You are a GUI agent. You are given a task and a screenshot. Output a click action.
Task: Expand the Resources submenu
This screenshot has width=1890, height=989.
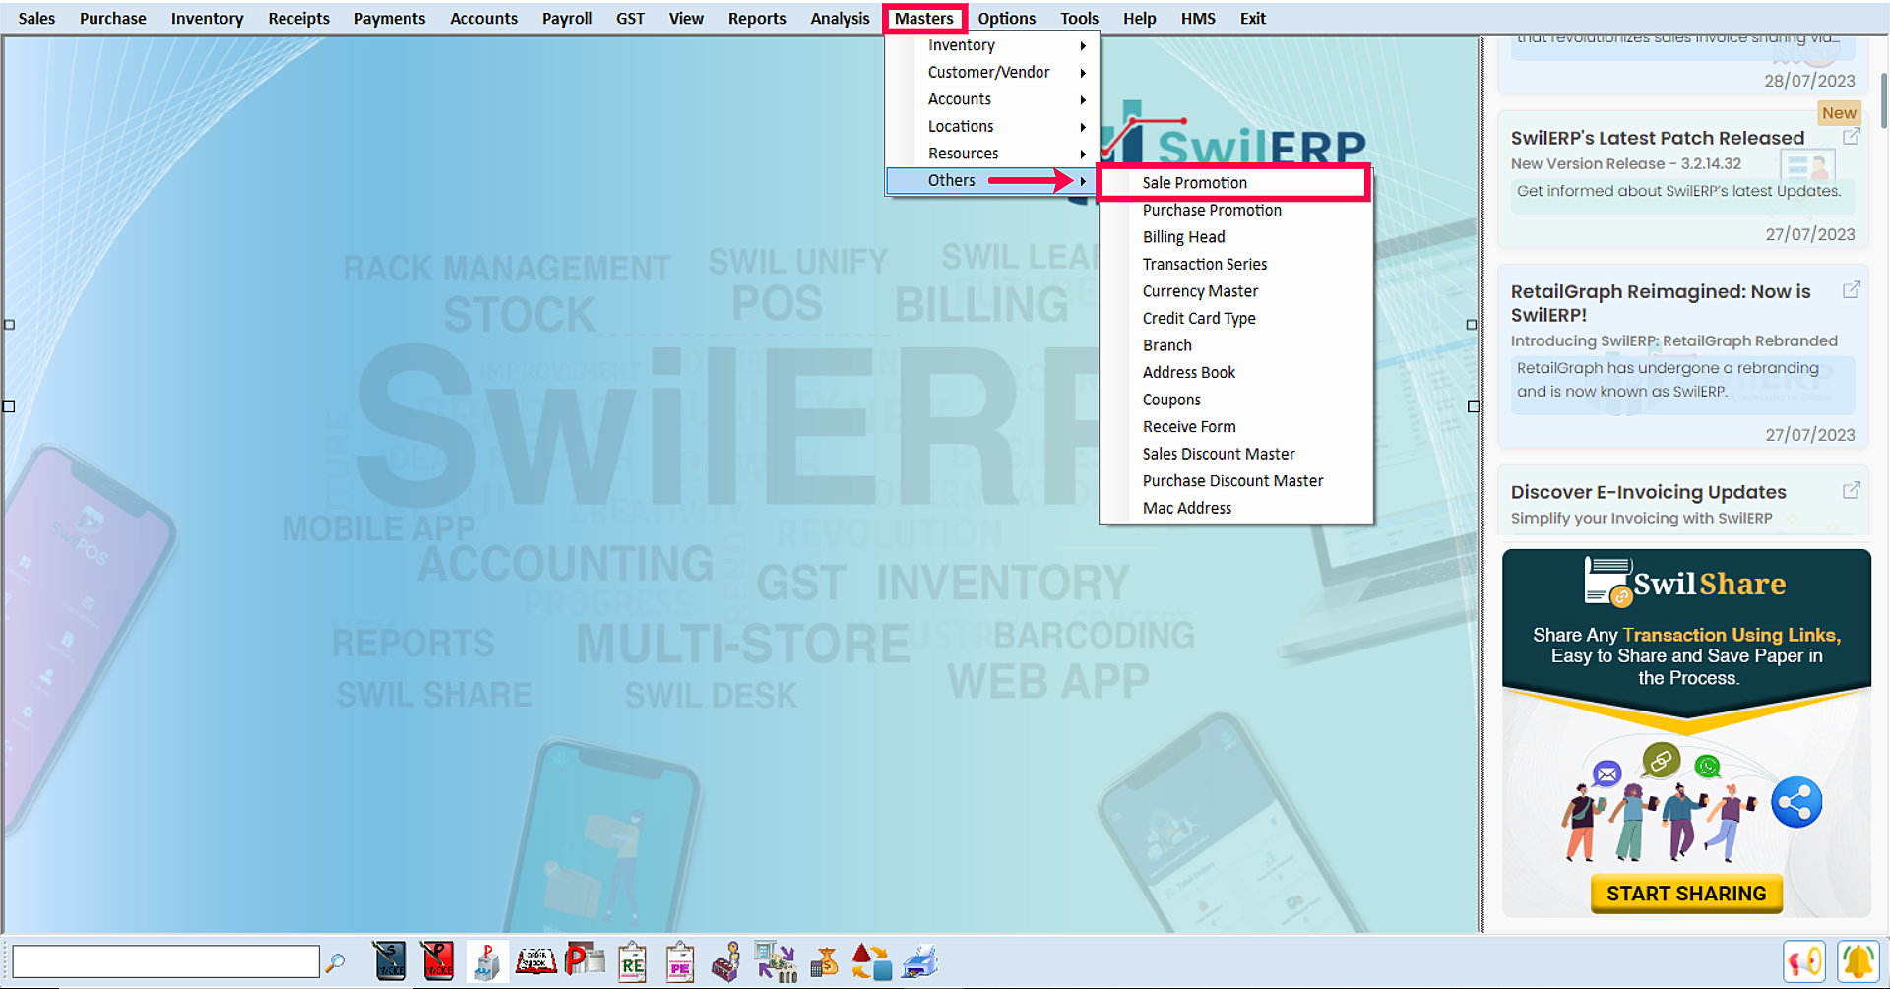pyautogui.click(x=993, y=154)
